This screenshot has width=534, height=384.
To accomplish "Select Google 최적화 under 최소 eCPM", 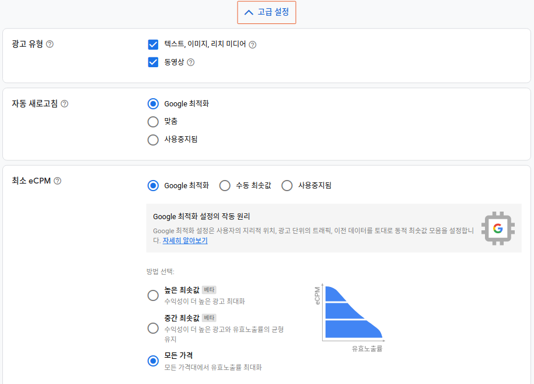I will click(x=153, y=185).
